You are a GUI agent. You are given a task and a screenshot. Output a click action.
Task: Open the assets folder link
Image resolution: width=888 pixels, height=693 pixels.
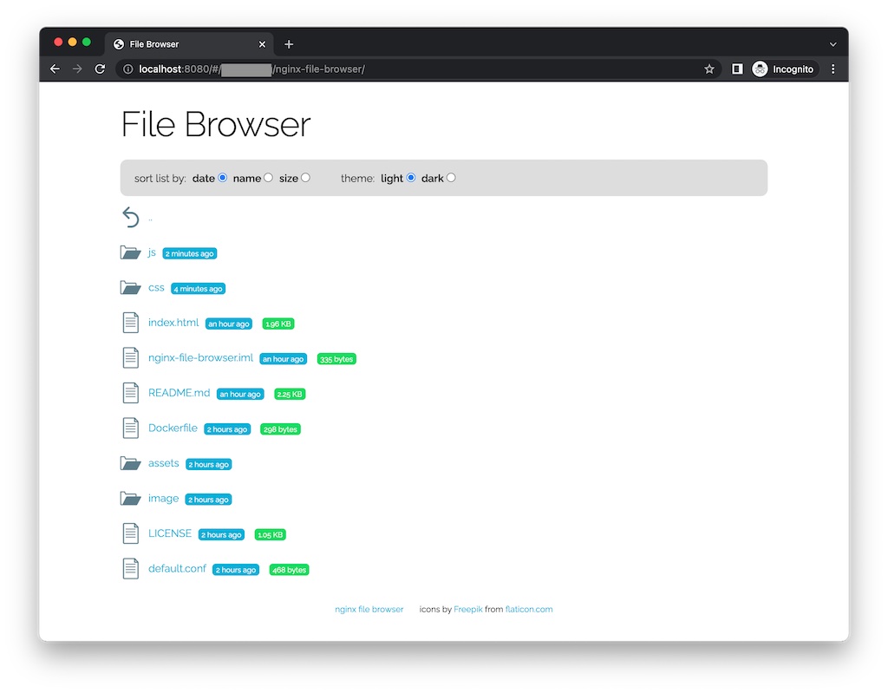click(x=164, y=463)
